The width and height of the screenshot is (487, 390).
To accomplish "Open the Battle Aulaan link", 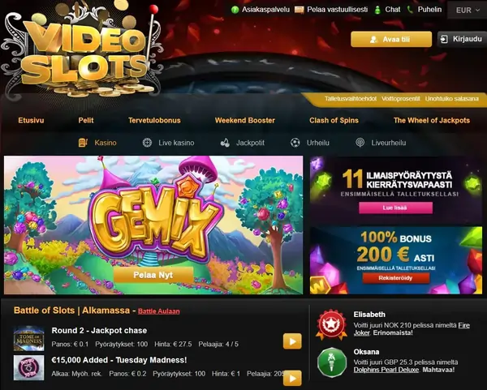I will click(x=159, y=311).
